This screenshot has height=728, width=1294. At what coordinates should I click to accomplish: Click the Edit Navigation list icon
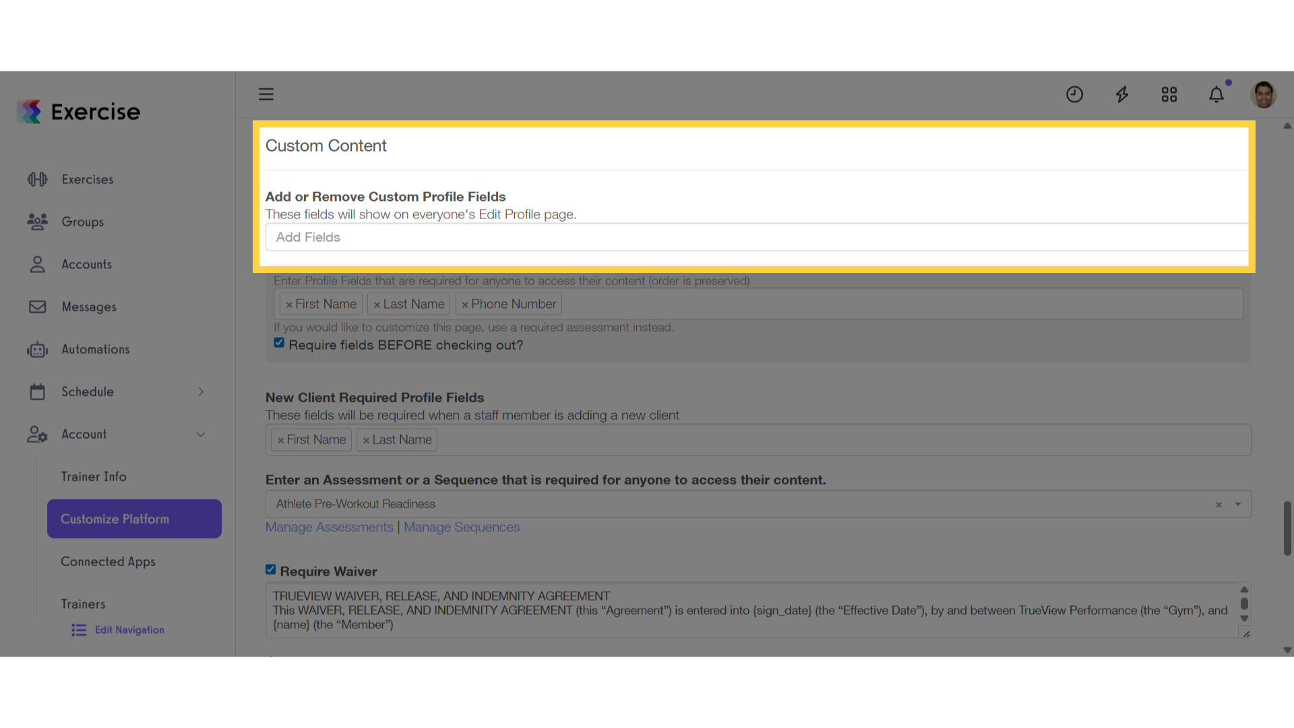point(79,630)
